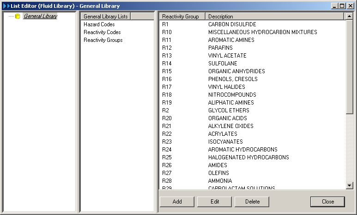Viewport: 357px width, 215px height.
Task: Close the List Editor via Close button
Action: tap(327, 202)
